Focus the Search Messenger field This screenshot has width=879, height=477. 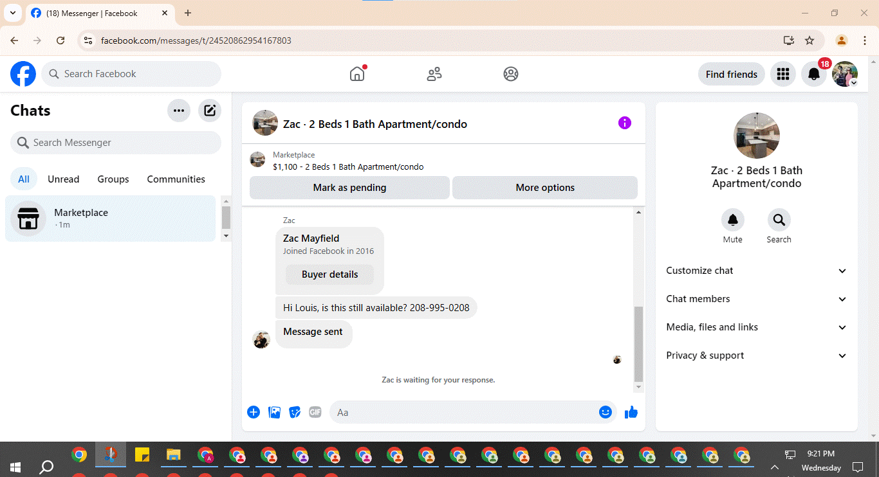(116, 143)
